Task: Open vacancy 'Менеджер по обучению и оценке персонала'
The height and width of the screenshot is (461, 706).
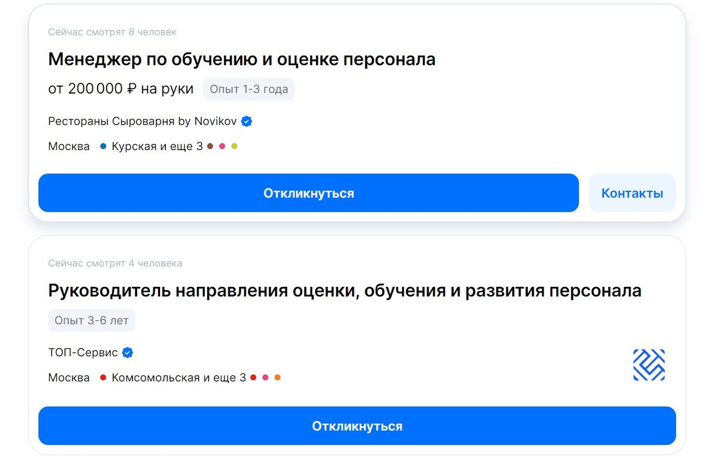Action: pos(241,59)
